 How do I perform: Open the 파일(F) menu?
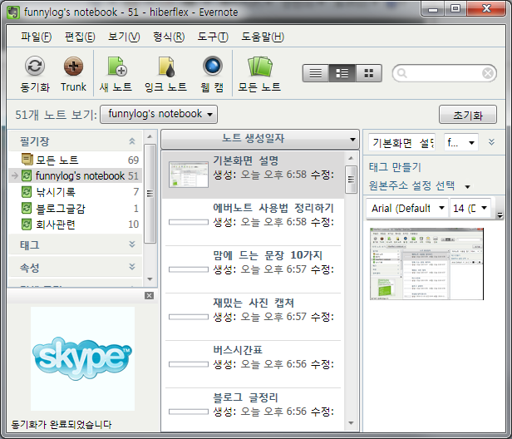pos(36,37)
